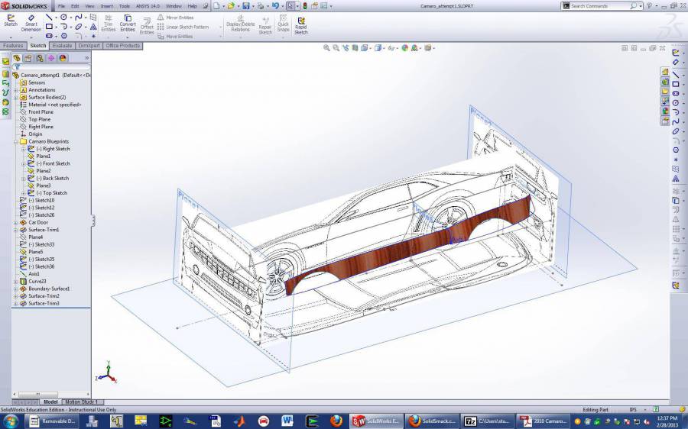This screenshot has height=429, width=688.
Task: Click the Save icon in top toolbar
Action: [245, 6]
